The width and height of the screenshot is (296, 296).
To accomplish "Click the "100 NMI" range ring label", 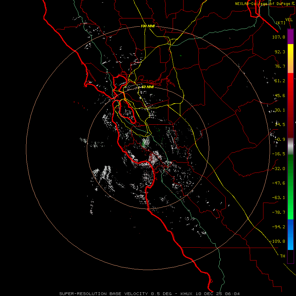I will tap(148, 26).
